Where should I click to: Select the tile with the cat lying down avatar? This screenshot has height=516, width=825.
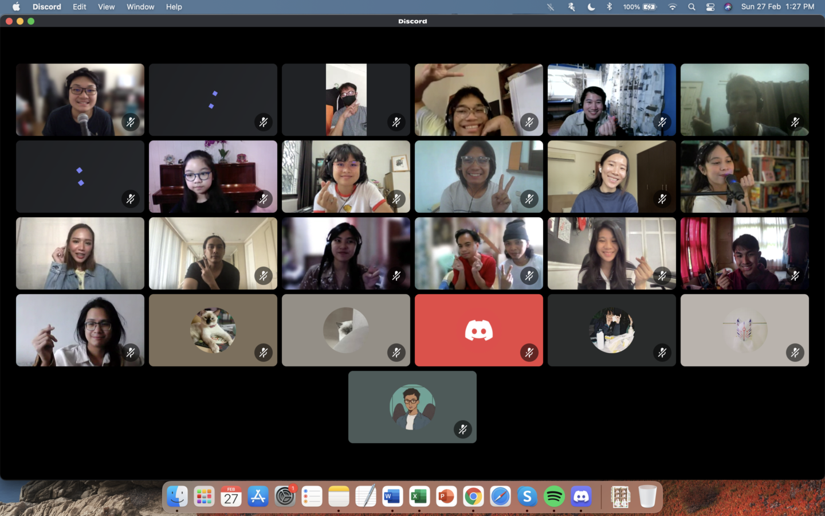[213, 330]
